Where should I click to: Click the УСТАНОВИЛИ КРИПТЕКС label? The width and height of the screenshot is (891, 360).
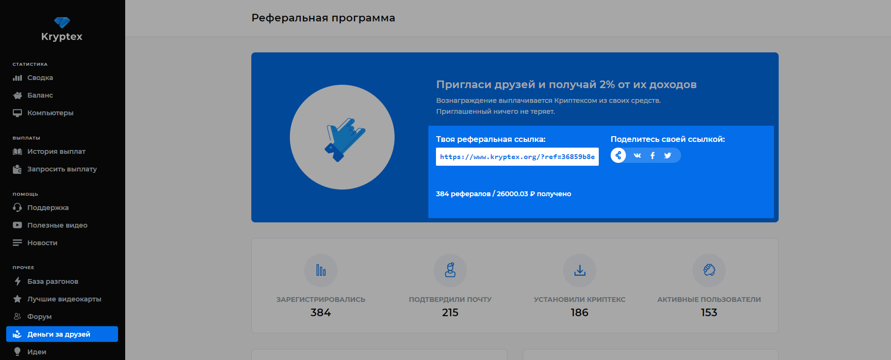point(580,300)
